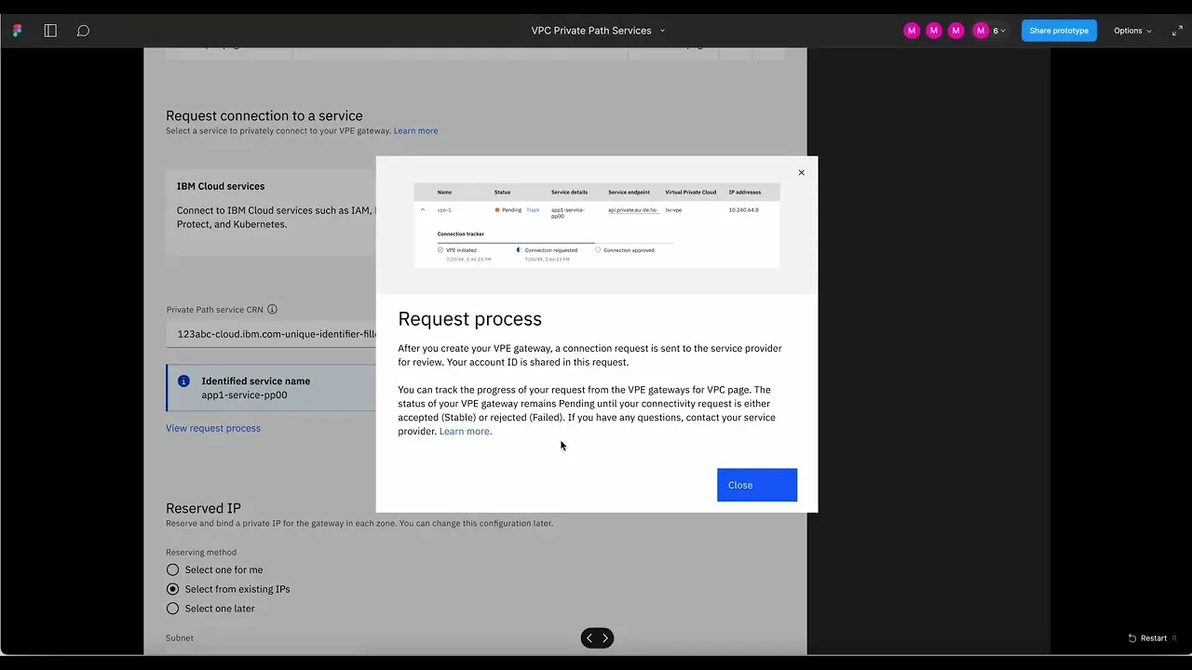
Task: Open Learn more link under Request connection
Action: pyautogui.click(x=415, y=131)
